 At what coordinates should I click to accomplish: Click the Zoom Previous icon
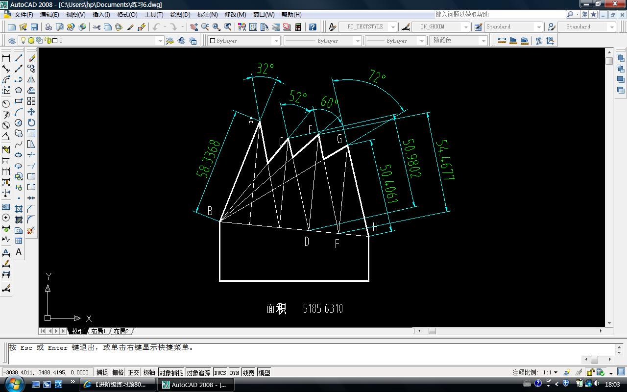point(228,27)
